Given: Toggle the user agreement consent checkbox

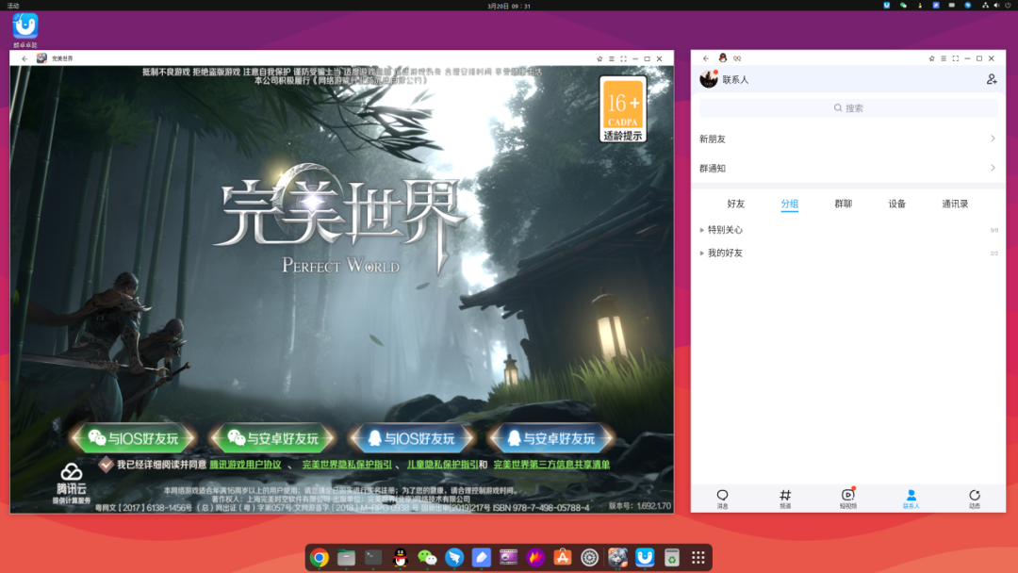Looking at the screenshot, I should click(106, 464).
